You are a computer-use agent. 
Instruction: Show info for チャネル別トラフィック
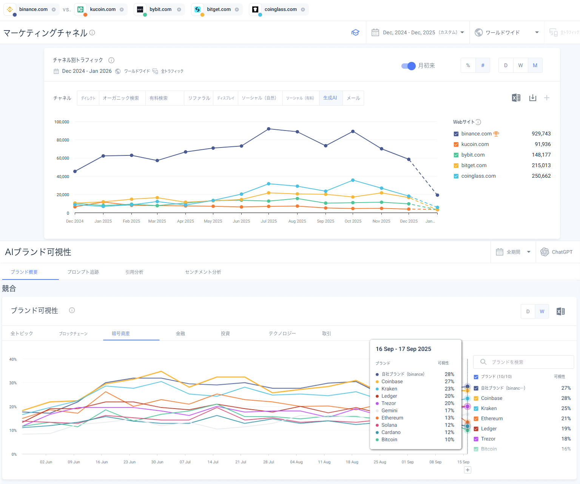pyautogui.click(x=111, y=60)
